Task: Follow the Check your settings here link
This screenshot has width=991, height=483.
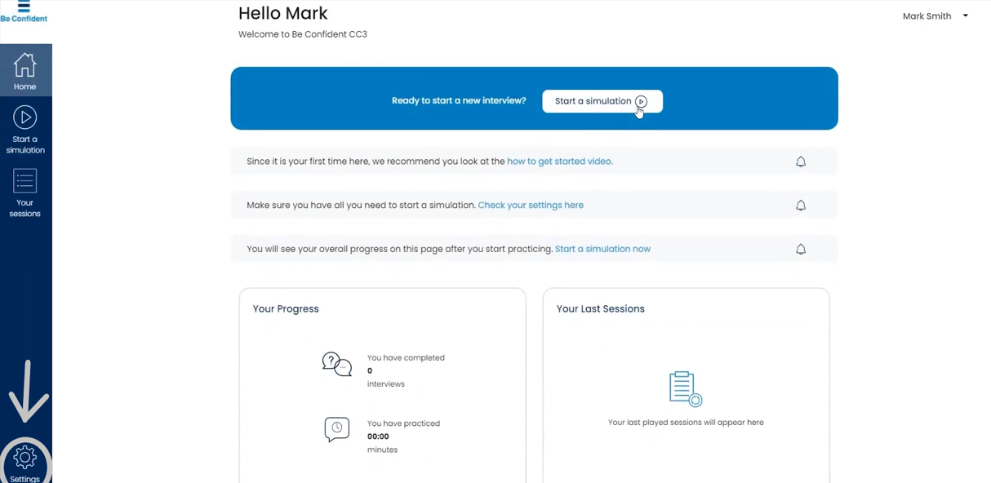Action: coord(531,206)
